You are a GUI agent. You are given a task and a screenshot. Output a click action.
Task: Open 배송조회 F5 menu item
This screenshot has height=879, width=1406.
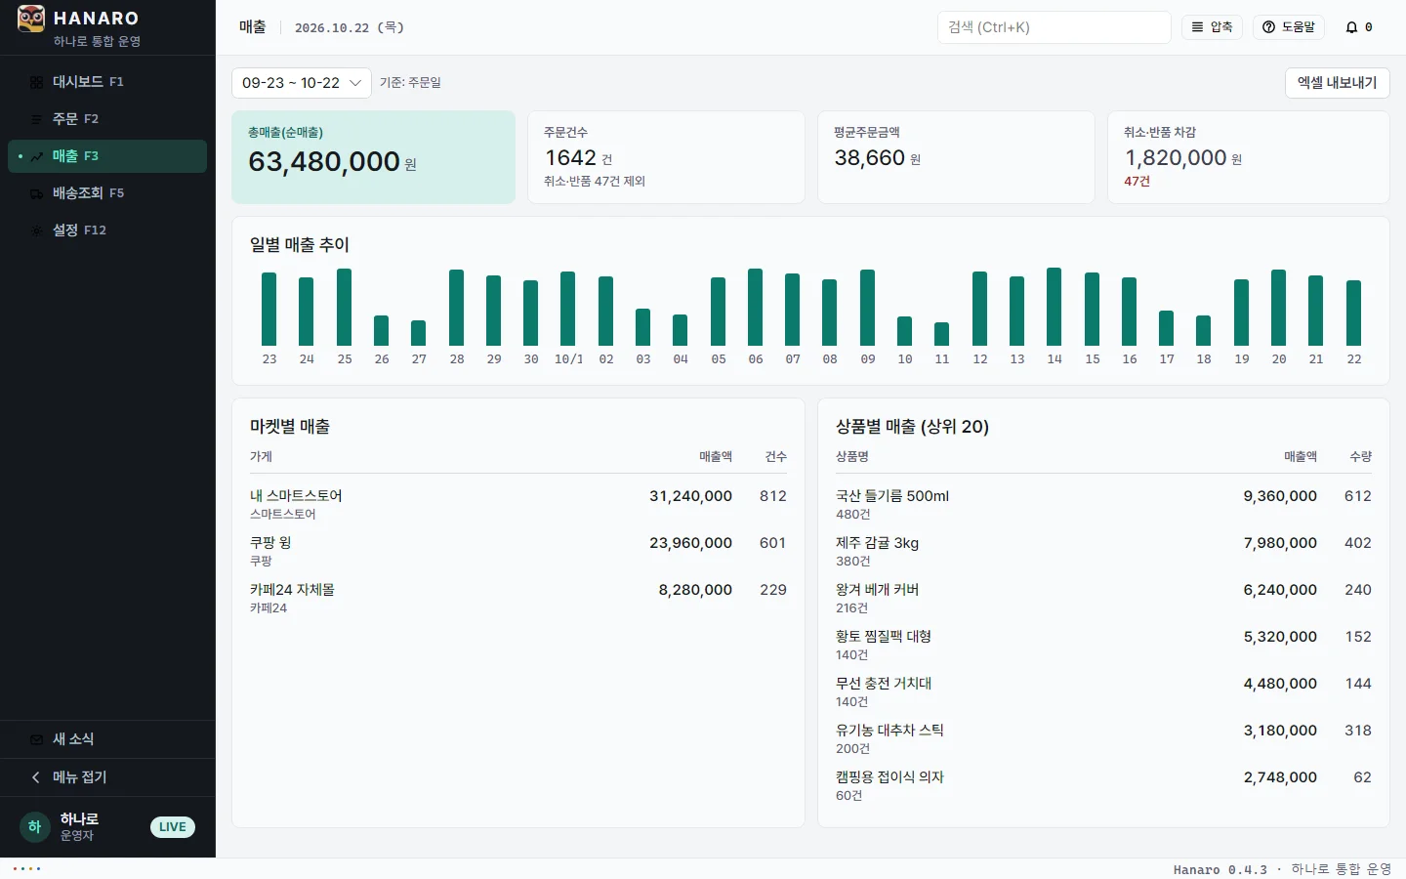(107, 193)
